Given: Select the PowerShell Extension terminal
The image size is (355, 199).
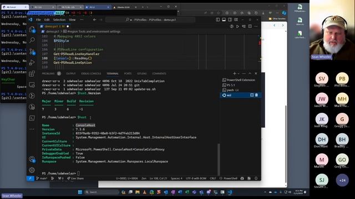Looking at the screenshot, I should click(240, 80).
